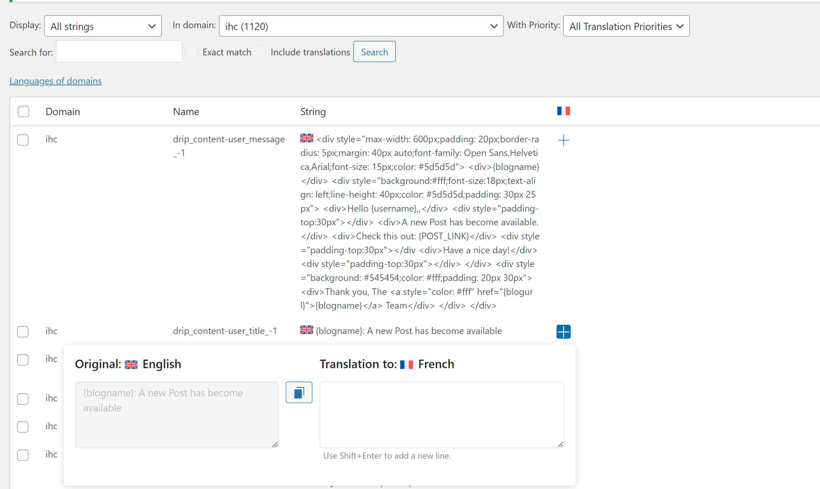Click the Search button
Viewport: 820px width, 489px height.
[374, 52]
